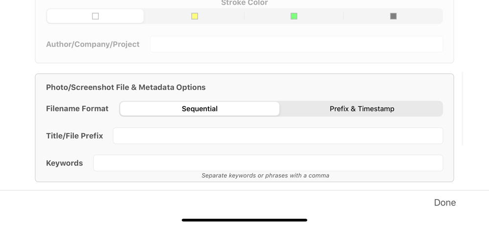Viewport: 489px width, 226px height.
Task: Click the Filename Format label
Action: [77, 109]
